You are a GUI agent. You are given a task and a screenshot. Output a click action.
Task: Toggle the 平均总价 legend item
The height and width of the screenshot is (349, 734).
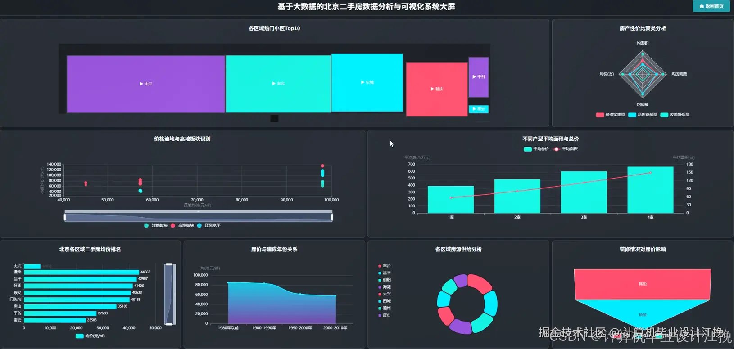point(536,149)
